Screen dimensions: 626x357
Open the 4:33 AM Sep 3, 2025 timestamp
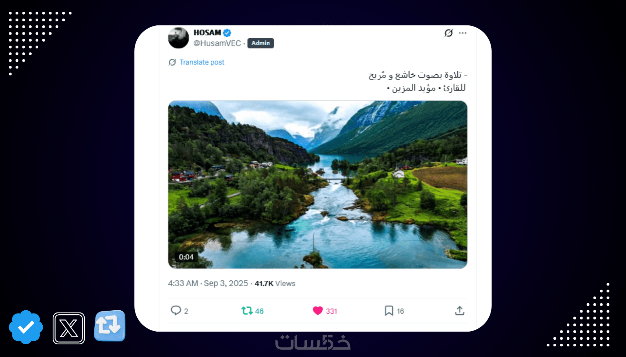[x=208, y=283]
